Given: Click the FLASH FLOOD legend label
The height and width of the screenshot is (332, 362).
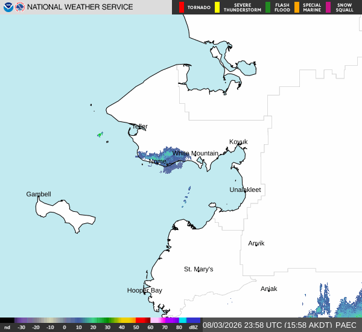Looking at the screenshot, I should click(282, 7).
